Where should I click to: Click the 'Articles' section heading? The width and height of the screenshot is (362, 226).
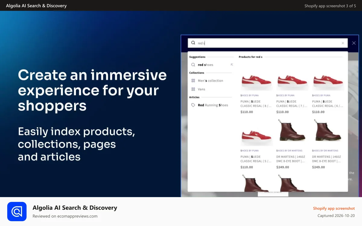coord(194,97)
